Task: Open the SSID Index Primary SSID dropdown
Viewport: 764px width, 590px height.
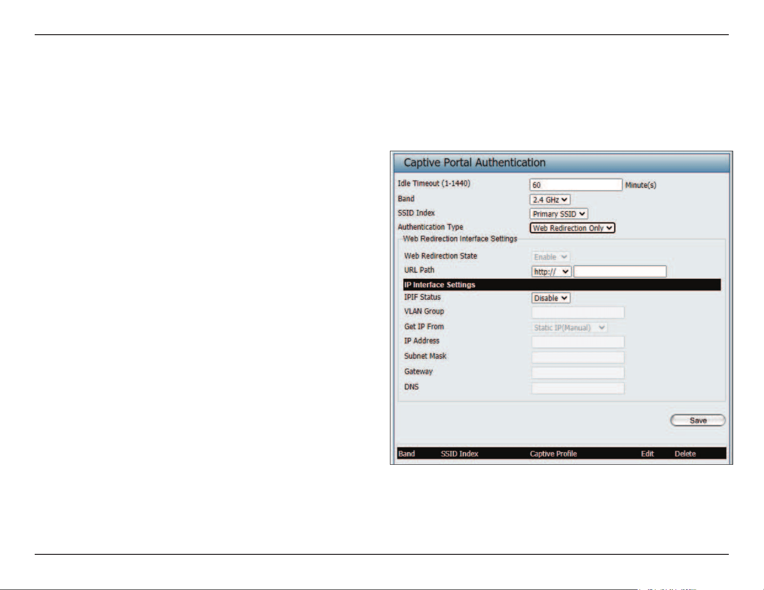Action: (559, 214)
